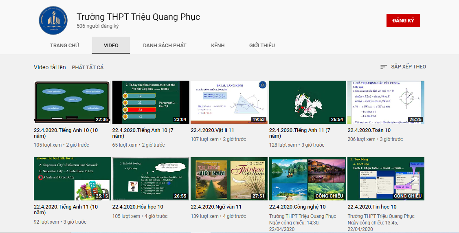
Task: Click the channel name Trường THPT Triệu Quang Phục
Action: [x=138, y=17]
